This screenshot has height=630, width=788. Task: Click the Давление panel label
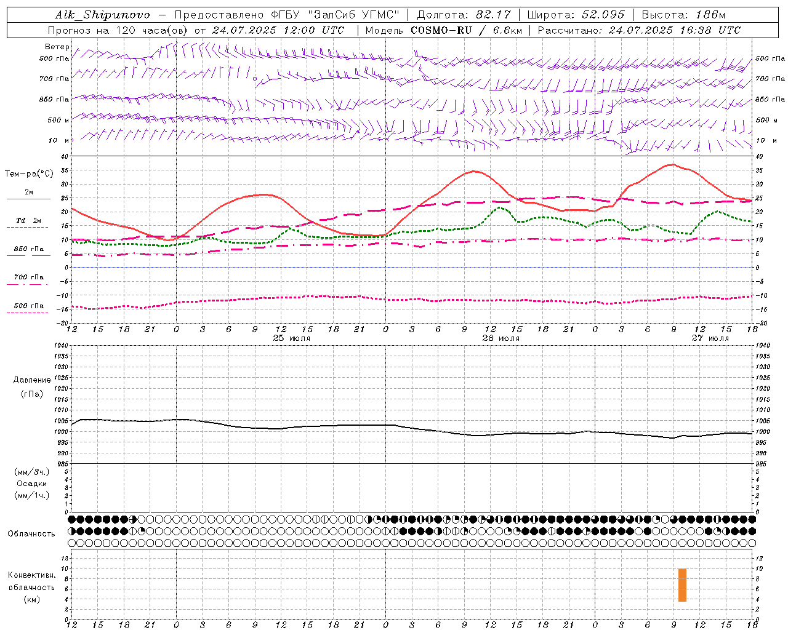click(x=32, y=380)
